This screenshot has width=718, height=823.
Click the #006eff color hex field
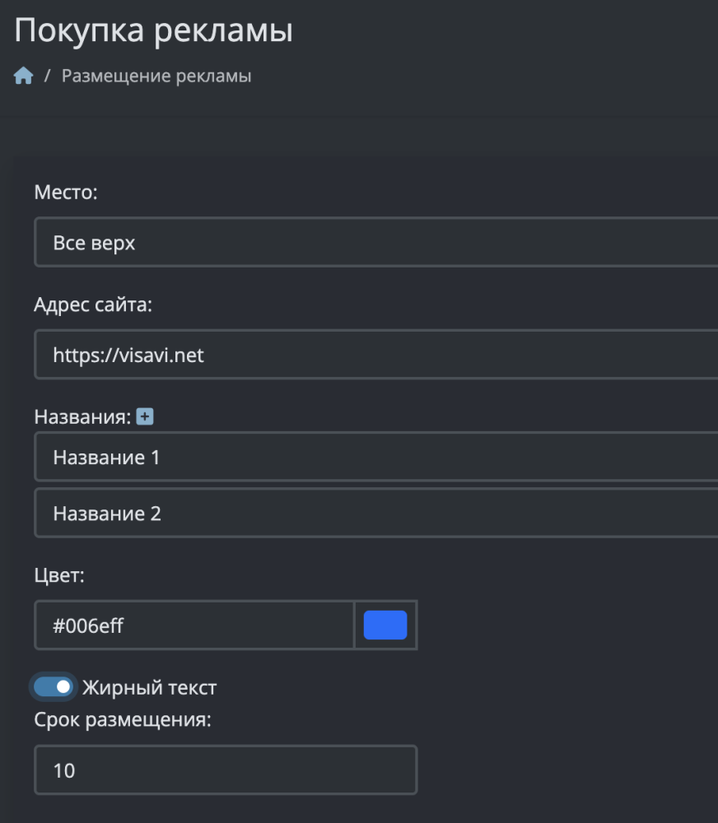(194, 625)
